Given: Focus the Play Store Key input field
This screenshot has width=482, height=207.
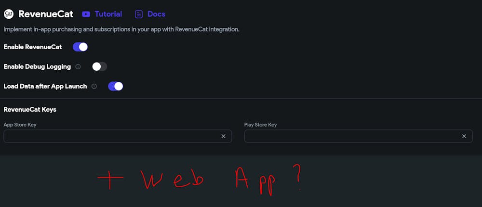Looking at the screenshot, I should [x=352, y=136].
